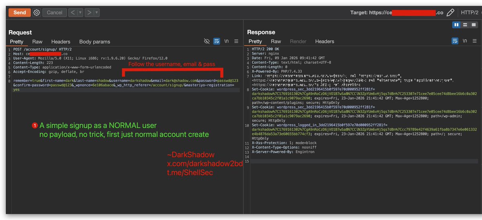The image size is (482, 220).
Task: Click 'X-Xss-Protection: 1; mode=block' header
Action: 283,143
